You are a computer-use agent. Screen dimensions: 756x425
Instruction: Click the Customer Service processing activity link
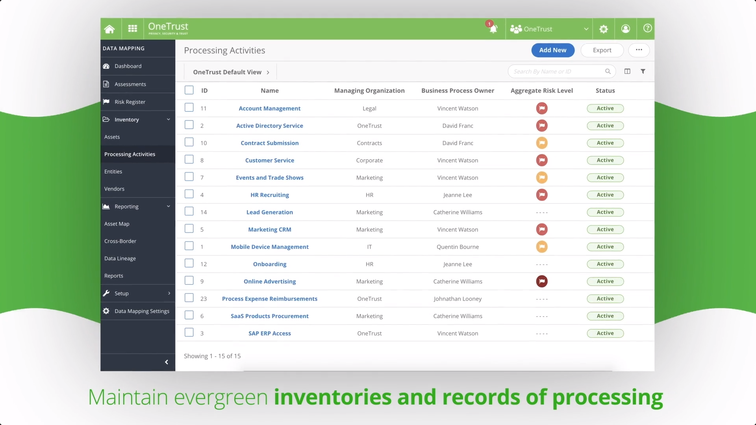[x=269, y=160]
